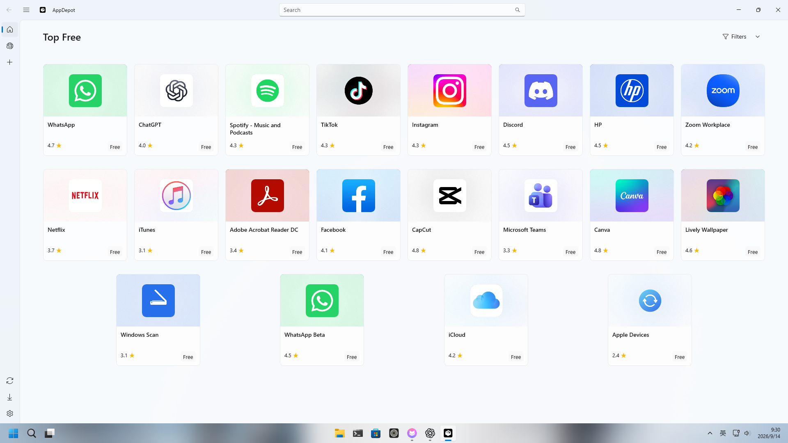Focus the Search input field
The height and width of the screenshot is (443, 788).
click(402, 10)
